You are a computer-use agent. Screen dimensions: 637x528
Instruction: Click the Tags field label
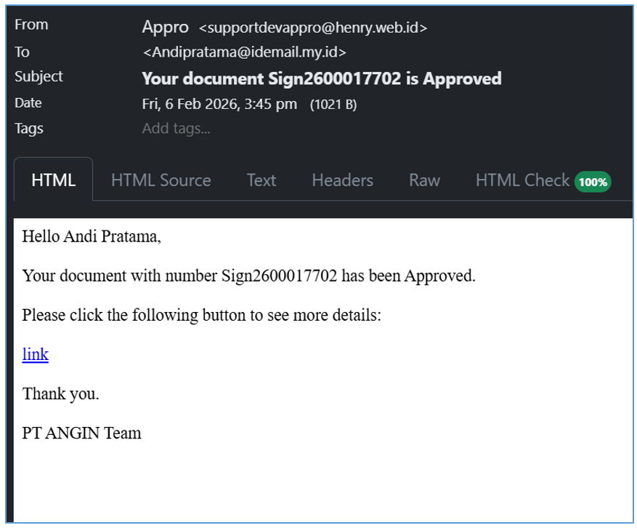(29, 129)
